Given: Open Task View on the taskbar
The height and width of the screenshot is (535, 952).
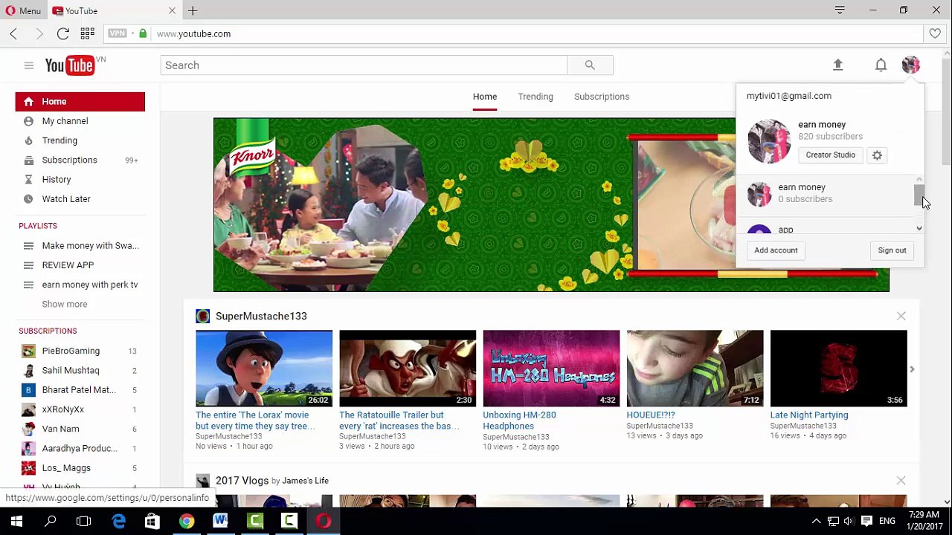Looking at the screenshot, I should (x=84, y=522).
